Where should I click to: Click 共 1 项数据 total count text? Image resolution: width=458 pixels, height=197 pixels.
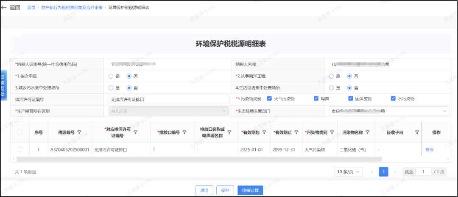[25, 172]
